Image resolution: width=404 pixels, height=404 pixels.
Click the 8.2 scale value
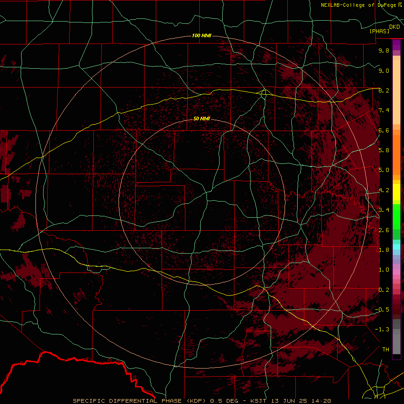click(x=384, y=90)
